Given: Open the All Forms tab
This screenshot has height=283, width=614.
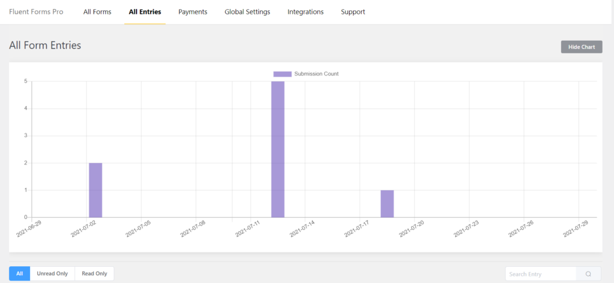Looking at the screenshot, I should point(97,12).
